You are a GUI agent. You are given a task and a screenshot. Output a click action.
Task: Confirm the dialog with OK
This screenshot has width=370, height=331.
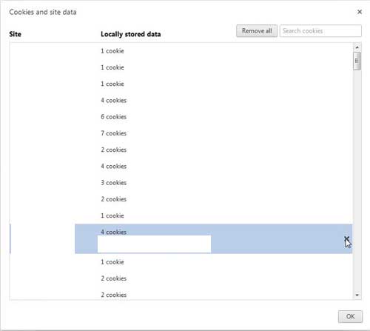(350, 316)
